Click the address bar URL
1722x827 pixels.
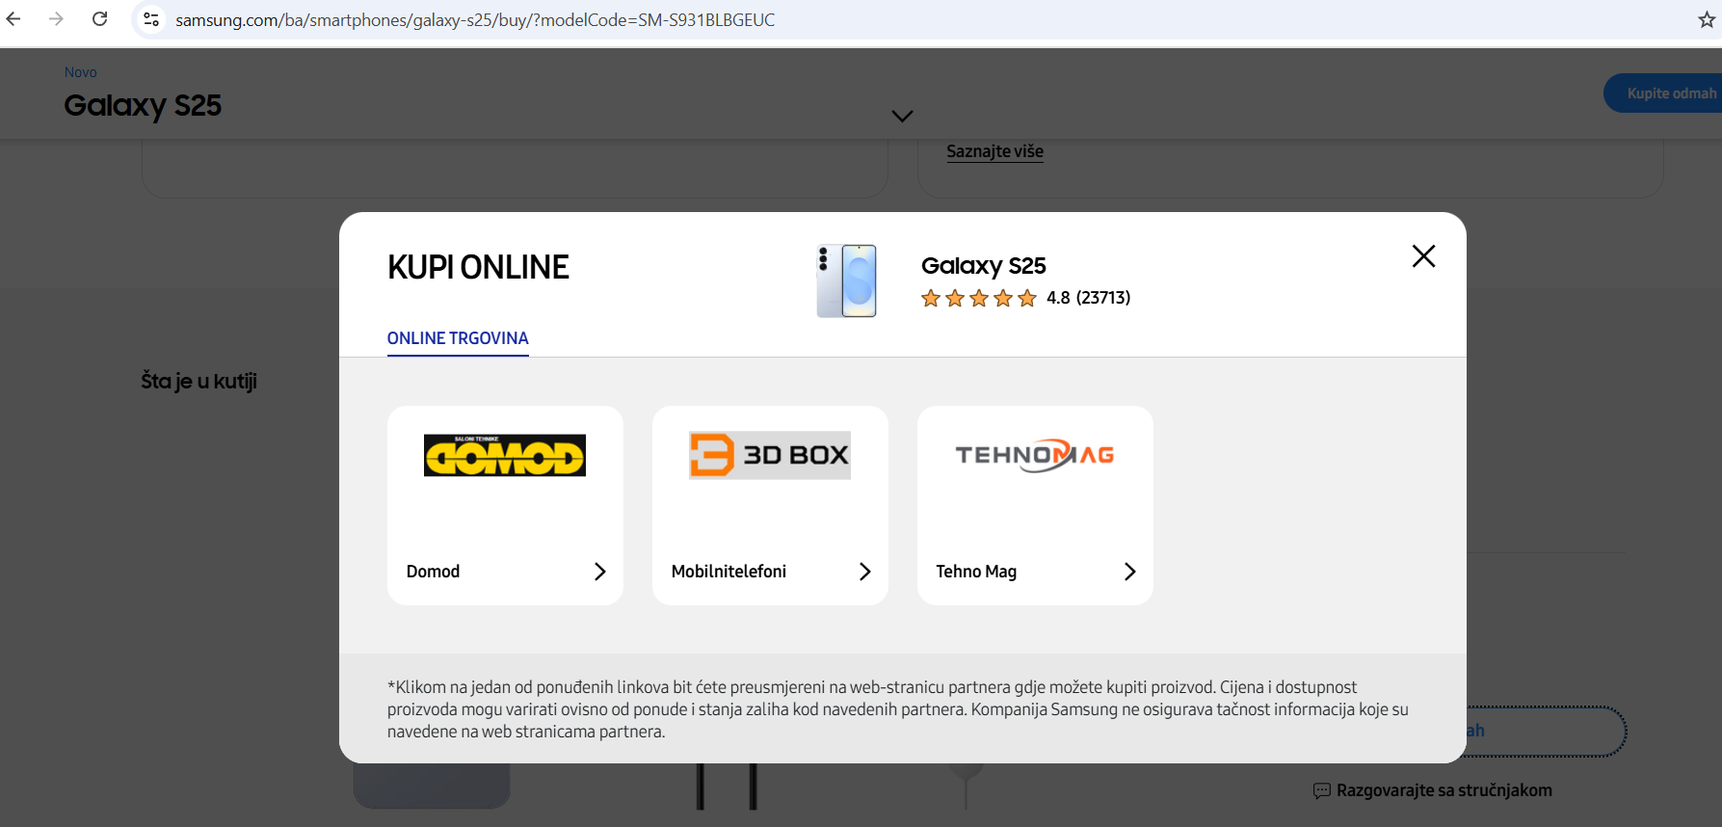point(474,20)
